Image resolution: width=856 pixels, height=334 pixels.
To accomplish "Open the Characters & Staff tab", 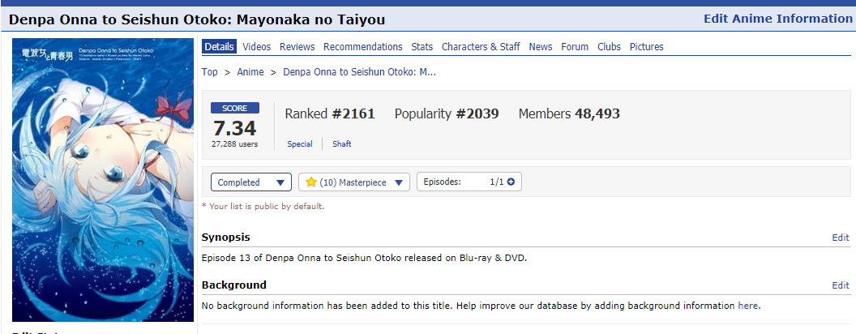I will coord(481,47).
